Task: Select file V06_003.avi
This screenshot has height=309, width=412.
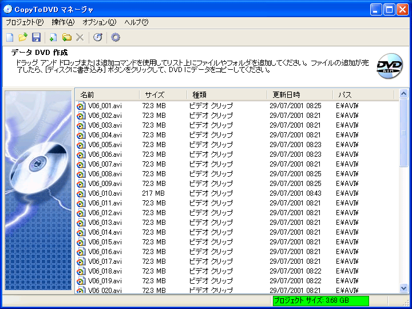Action: click(105, 125)
